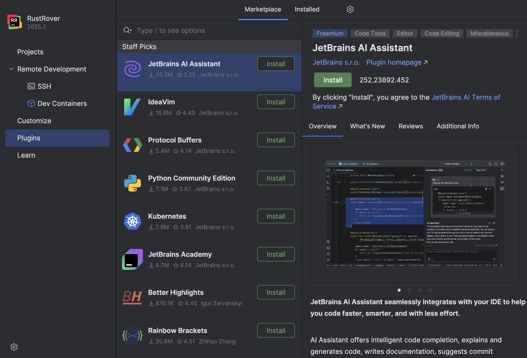
Task: Open the What's New tab
Action: 367,126
